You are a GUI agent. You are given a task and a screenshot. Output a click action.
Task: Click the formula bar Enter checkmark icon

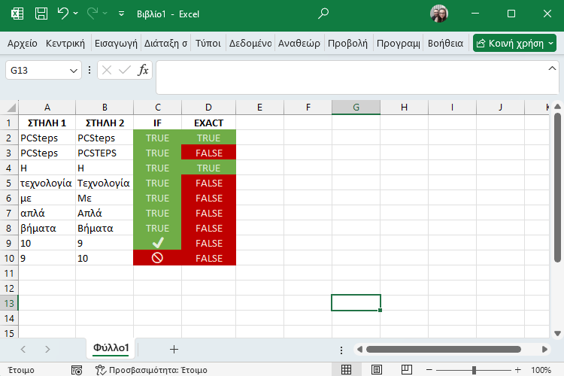[124, 70]
